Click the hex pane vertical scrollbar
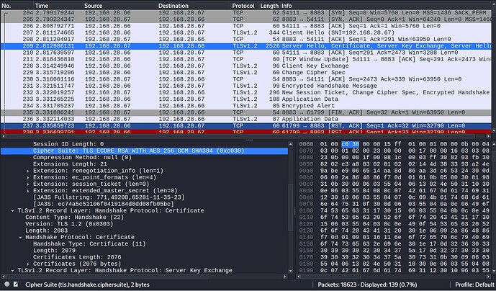Screen dimensions: 496x291 494,207
